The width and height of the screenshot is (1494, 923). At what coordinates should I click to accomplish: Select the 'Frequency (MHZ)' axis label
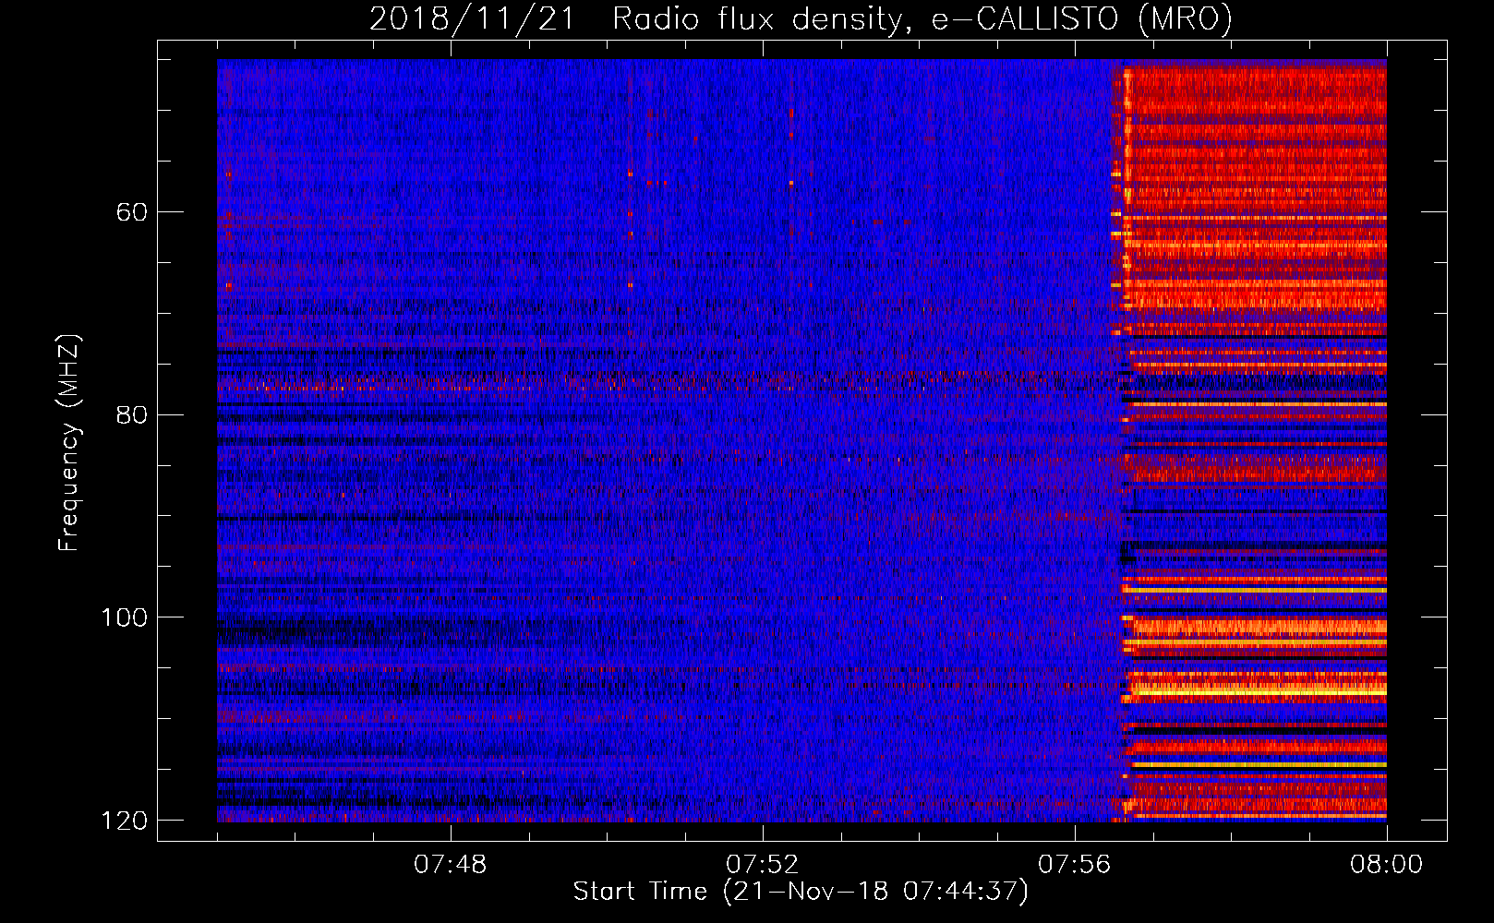click(69, 442)
